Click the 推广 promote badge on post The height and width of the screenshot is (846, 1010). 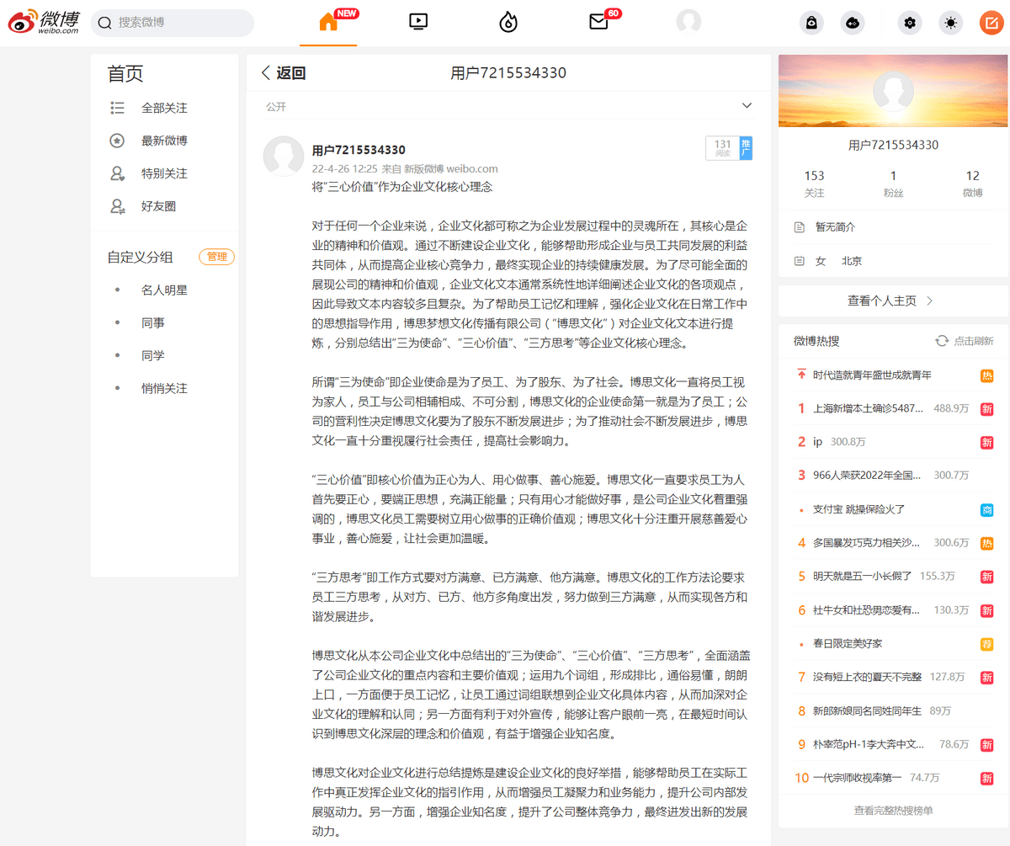click(x=746, y=148)
